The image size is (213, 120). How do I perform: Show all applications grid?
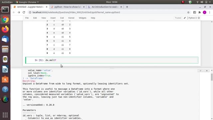5,115
